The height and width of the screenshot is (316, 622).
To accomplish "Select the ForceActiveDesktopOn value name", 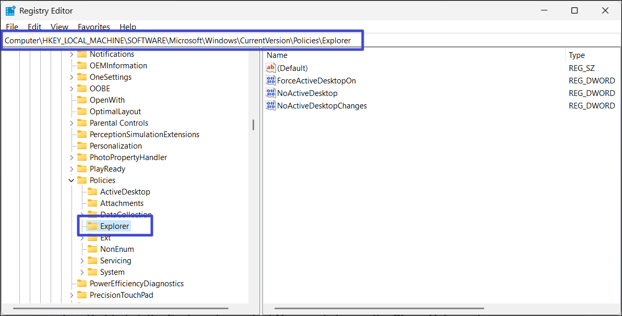I will (317, 81).
